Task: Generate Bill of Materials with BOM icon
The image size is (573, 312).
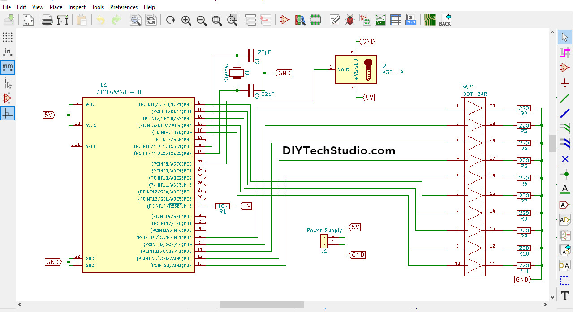Action: [411, 20]
